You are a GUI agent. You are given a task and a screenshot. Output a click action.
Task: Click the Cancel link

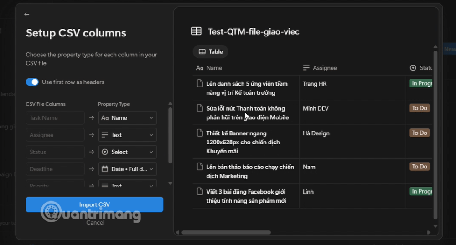point(95,223)
